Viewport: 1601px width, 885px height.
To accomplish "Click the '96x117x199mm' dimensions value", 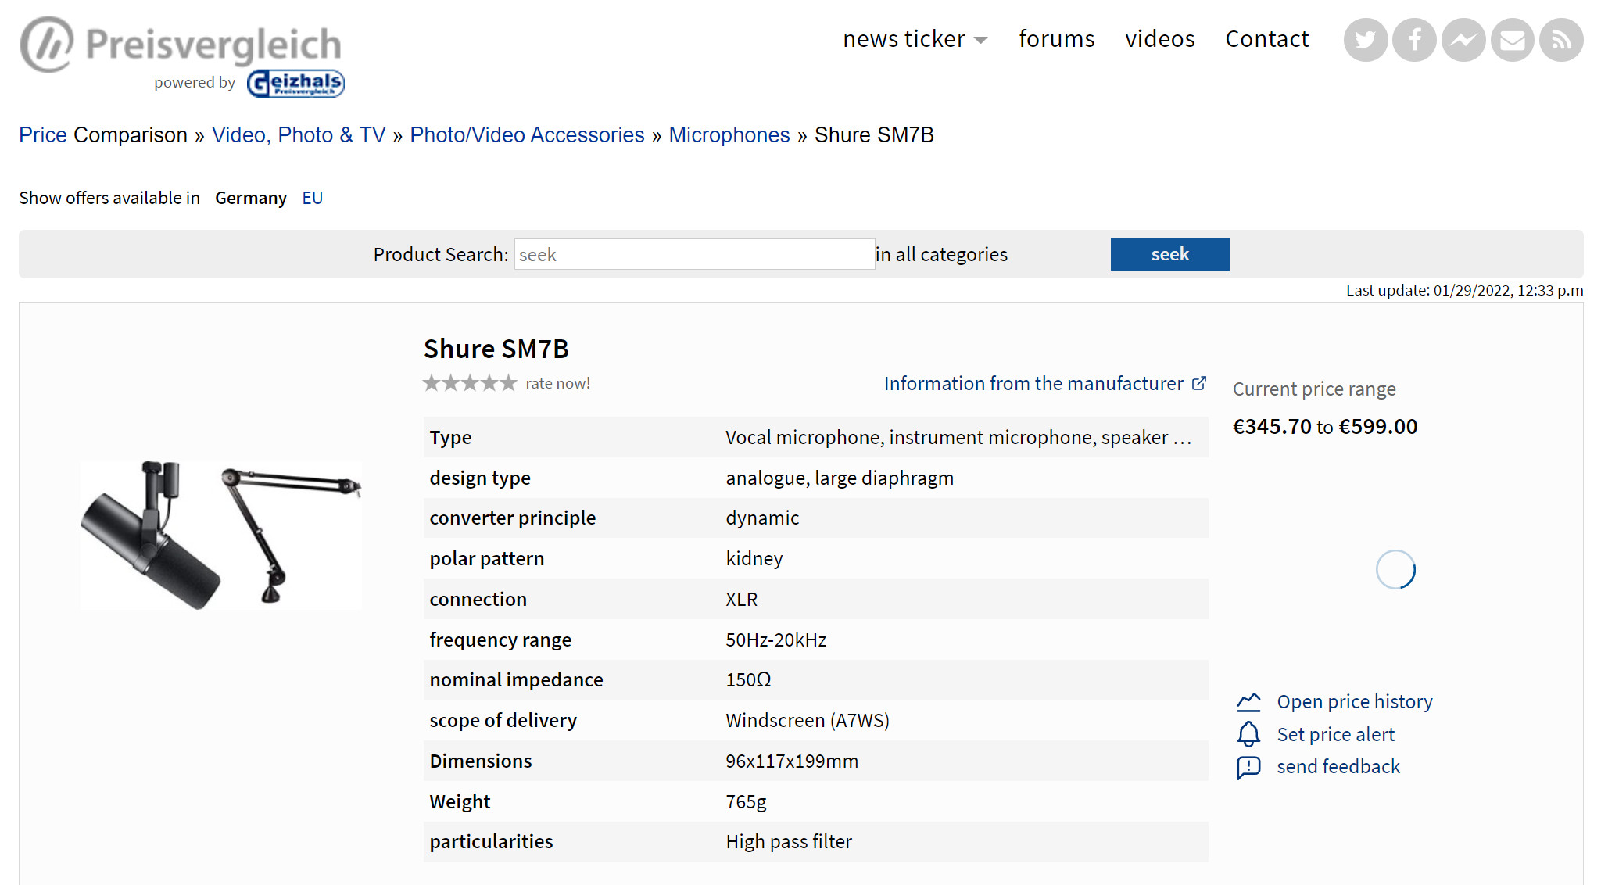I will click(792, 761).
